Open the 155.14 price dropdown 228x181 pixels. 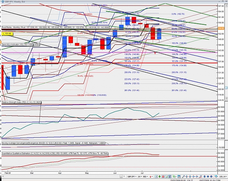pyautogui.click(x=224, y=177)
